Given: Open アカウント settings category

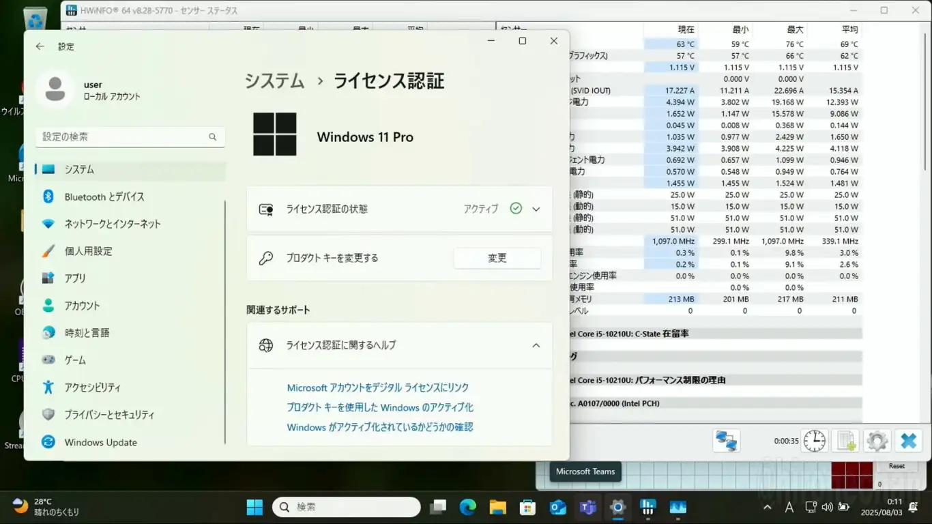Looking at the screenshot, I should pyautogui.click(x=130, y=306).
